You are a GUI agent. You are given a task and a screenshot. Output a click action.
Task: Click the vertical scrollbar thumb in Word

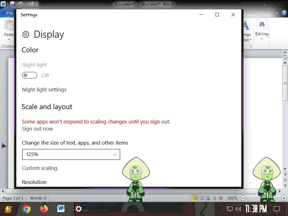(285, 83)
